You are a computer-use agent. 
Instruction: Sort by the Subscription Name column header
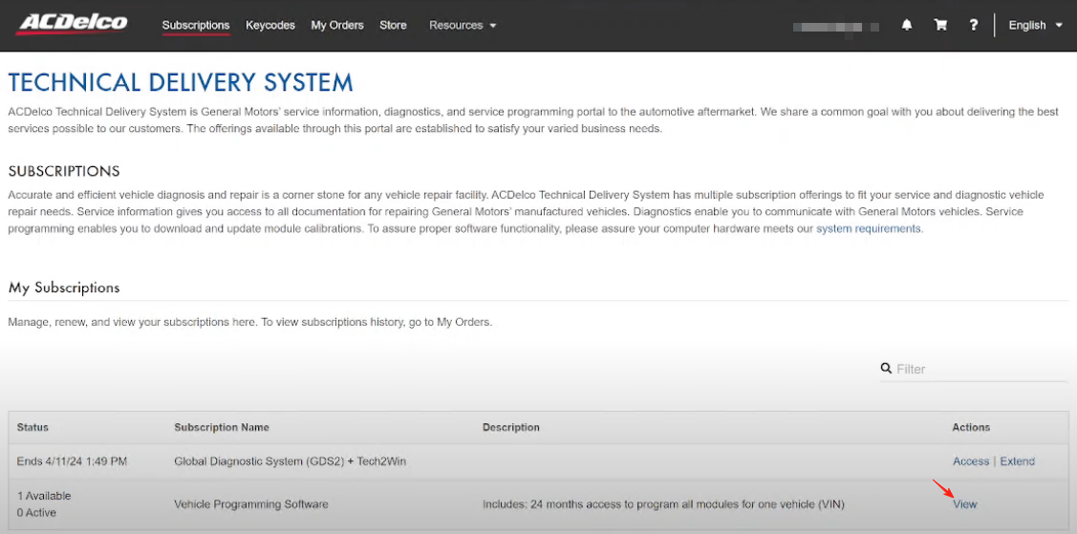(x=222, y=427)
